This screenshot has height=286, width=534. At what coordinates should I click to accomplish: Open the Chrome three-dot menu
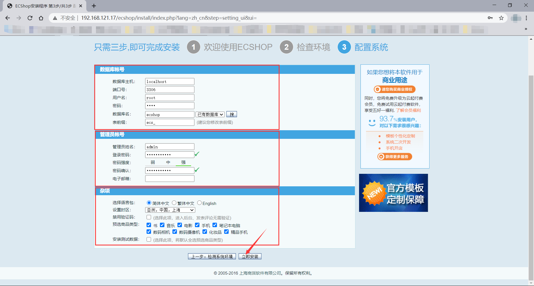pyautogui.click(x=526, y=18)
